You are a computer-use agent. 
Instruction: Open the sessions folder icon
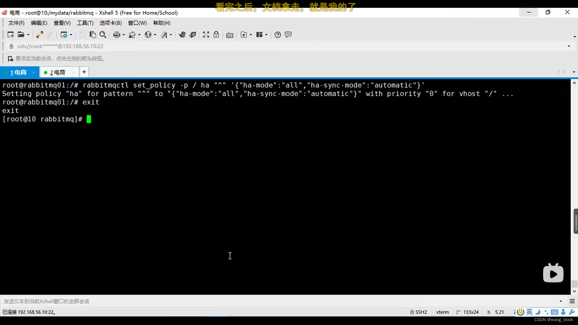[21, 35]
